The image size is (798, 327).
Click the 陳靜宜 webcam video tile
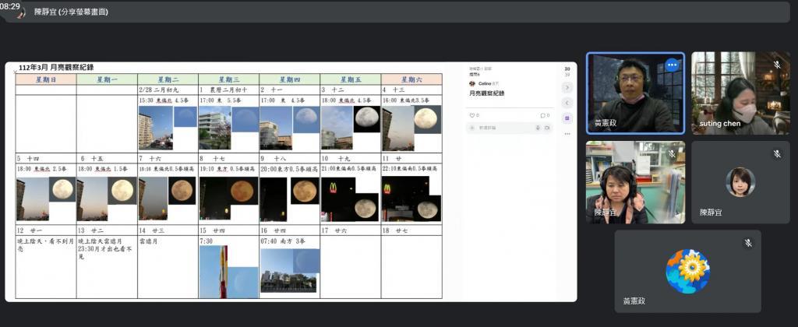pos(635,182)
